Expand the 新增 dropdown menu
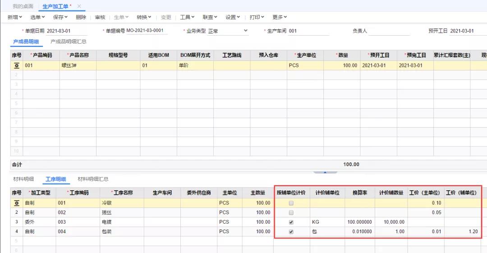The image size is (487, 253). click(x=15, y=17)
